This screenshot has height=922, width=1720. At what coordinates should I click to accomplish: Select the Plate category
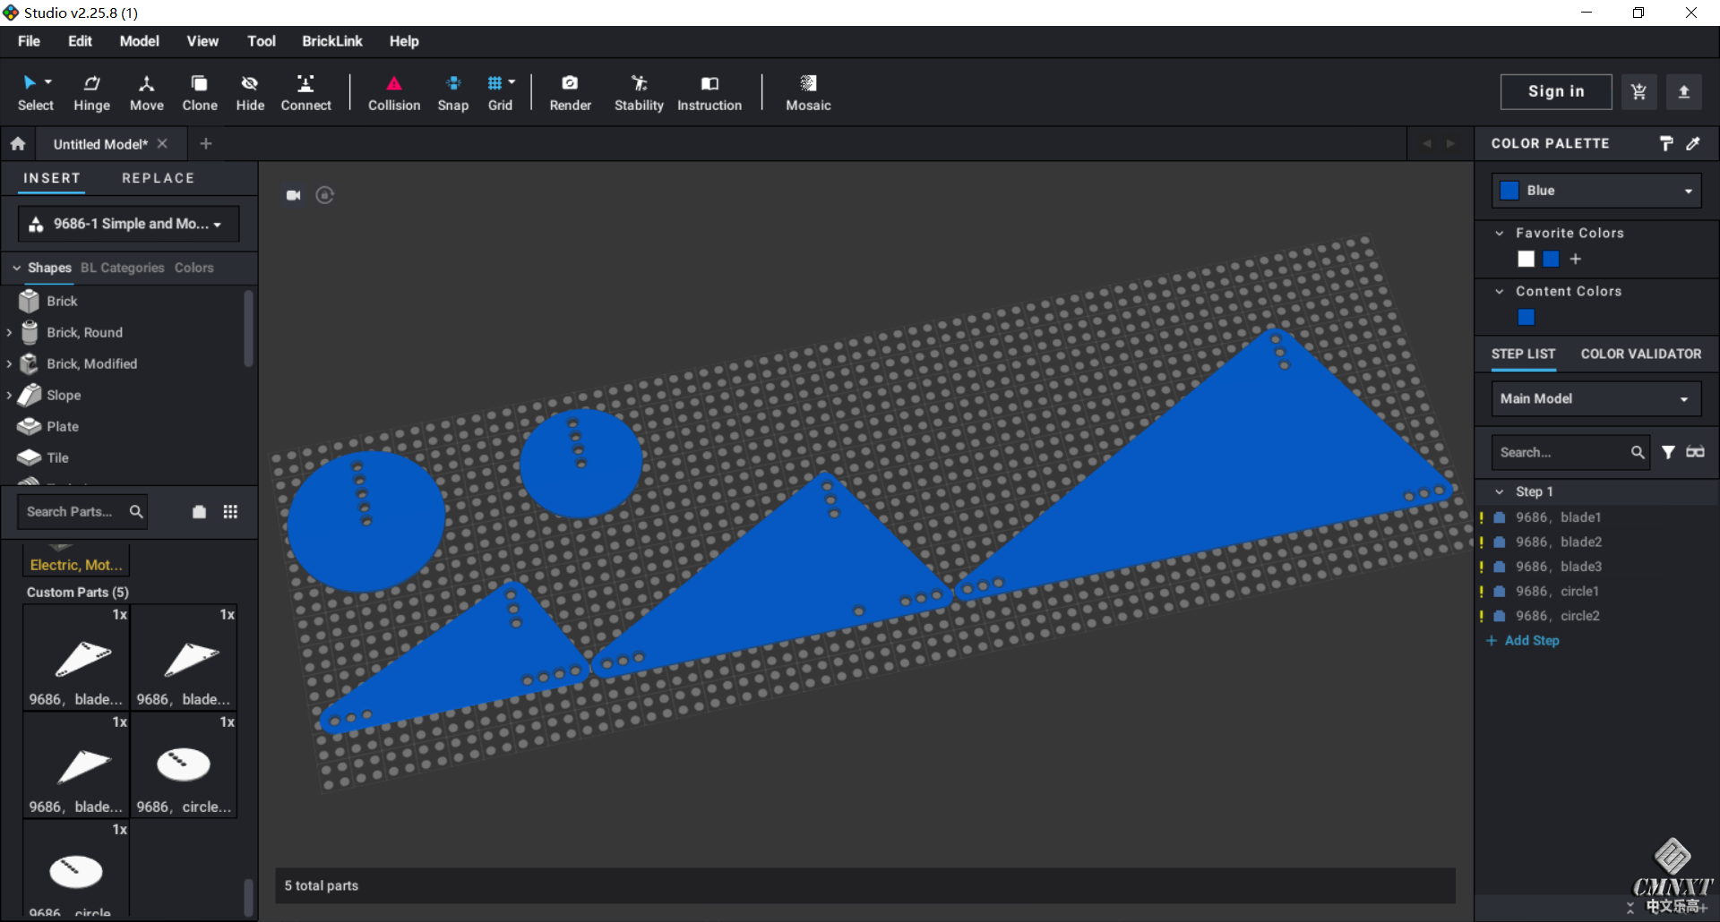(62, 426)
